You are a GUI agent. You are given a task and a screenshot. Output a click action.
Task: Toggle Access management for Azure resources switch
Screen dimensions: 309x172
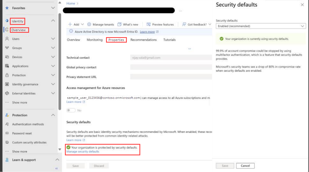(71, 110)
